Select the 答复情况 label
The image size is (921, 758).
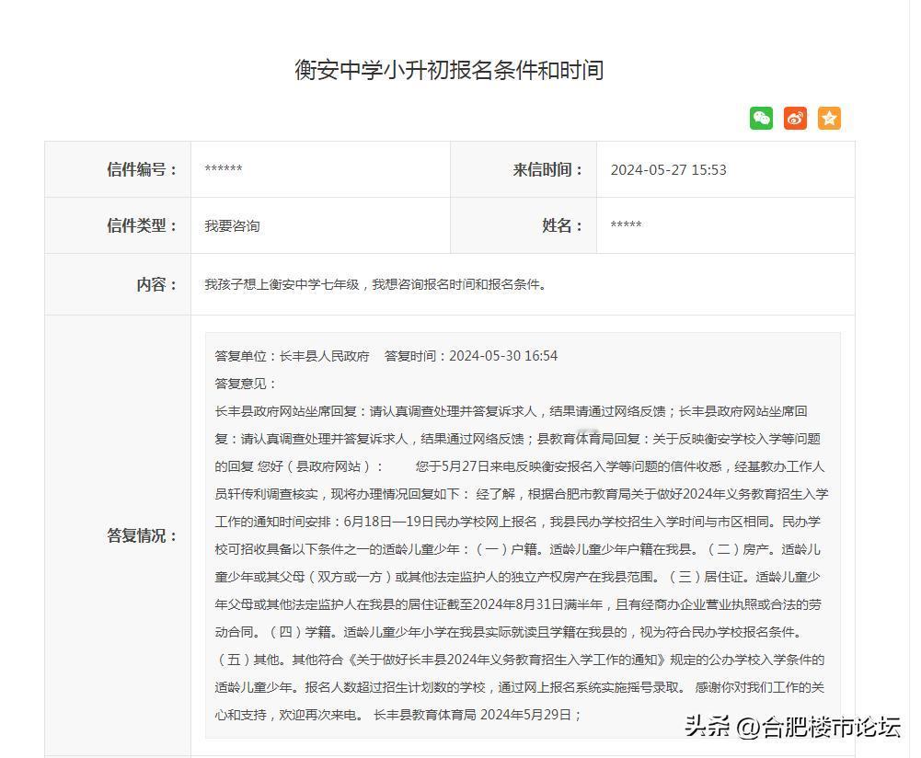pyautogui.click(x=142, y=535)
